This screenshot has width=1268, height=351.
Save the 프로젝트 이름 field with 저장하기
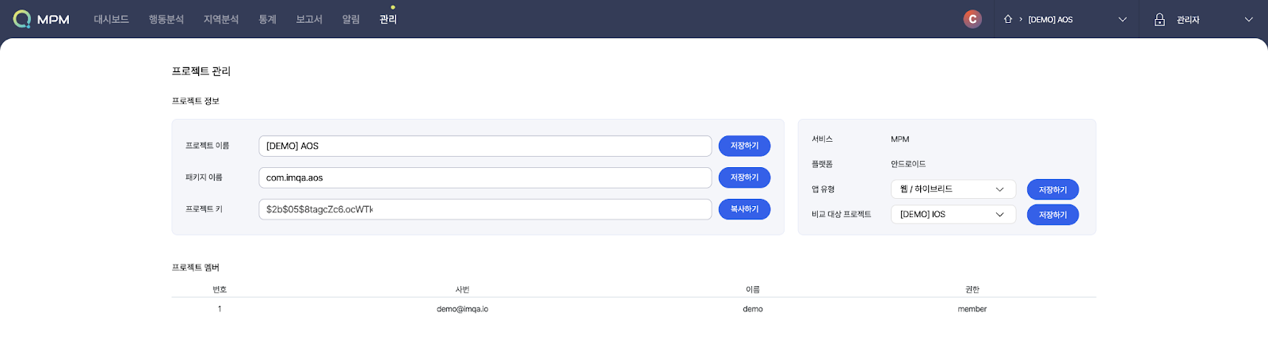click(744, 146)
